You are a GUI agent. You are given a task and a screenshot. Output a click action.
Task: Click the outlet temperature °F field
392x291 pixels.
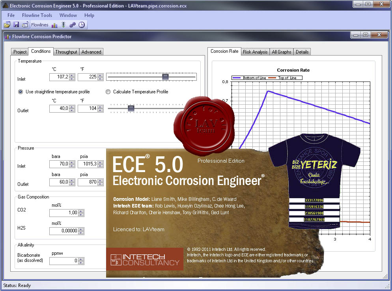point(88,108)
